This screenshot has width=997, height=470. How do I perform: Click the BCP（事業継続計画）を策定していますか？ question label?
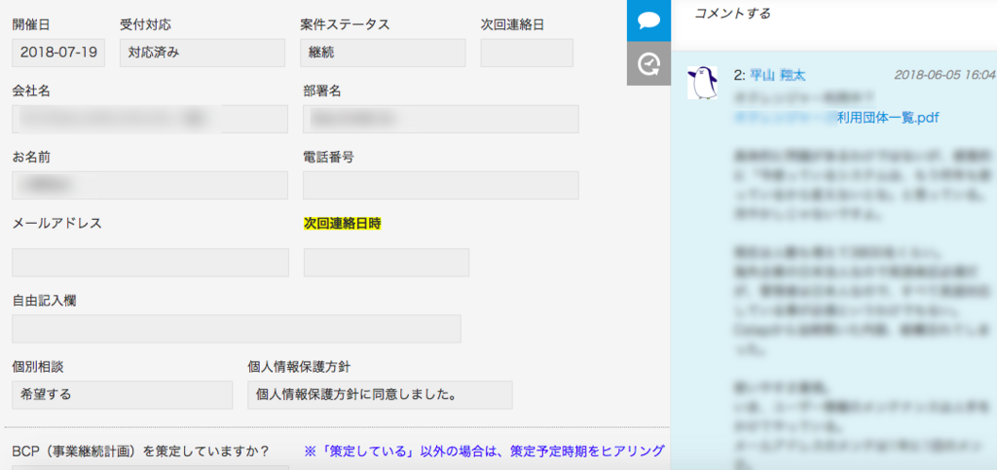(140, 452)
